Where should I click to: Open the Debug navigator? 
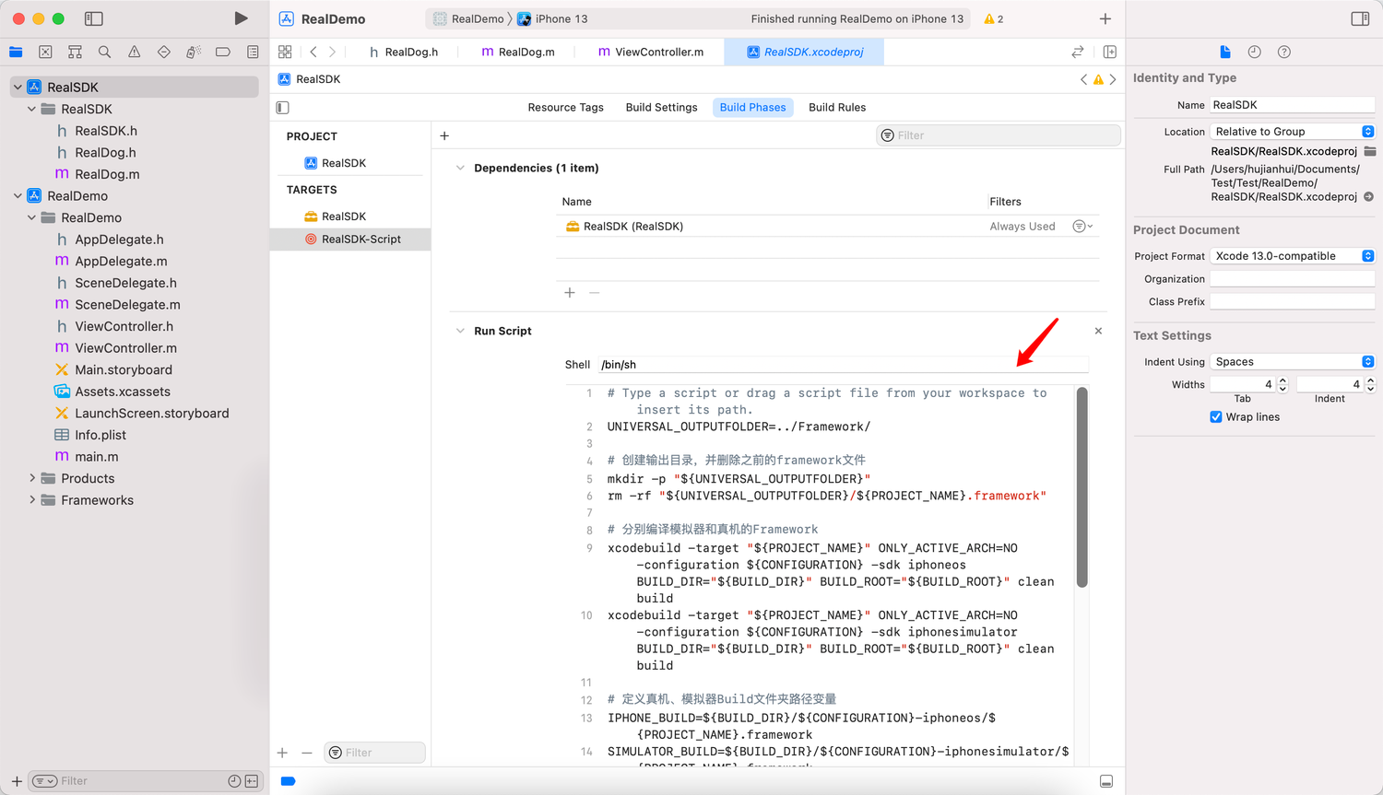193,53
